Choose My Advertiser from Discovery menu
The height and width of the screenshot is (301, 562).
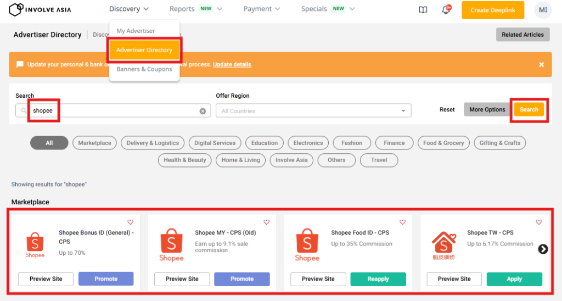(136, 31)
